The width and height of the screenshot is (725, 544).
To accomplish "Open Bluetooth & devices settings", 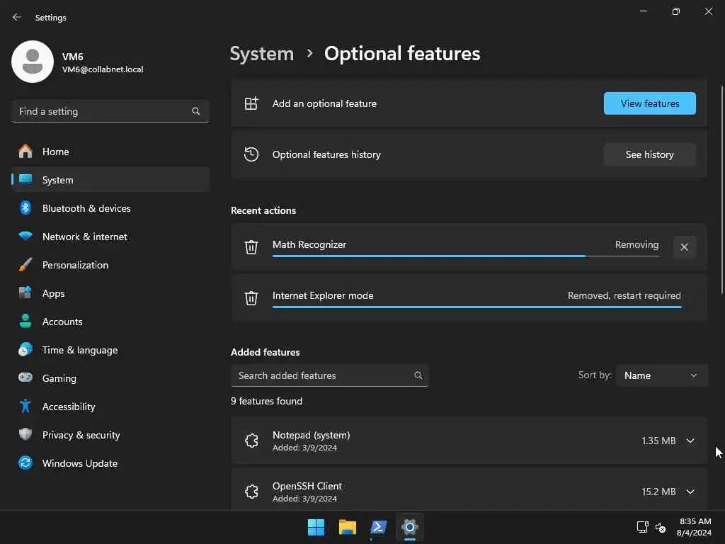I will tap(86, 208).
